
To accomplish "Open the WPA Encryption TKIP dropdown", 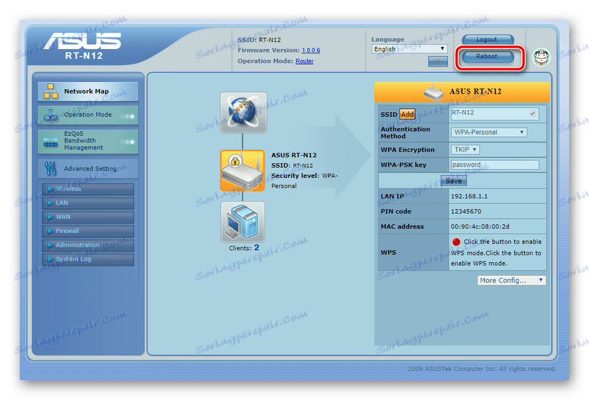I will pos(465,149).
